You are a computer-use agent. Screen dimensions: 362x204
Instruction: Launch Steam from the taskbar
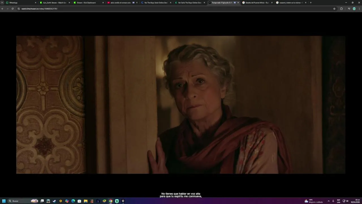pyautogui.click(x=54, y=201)
